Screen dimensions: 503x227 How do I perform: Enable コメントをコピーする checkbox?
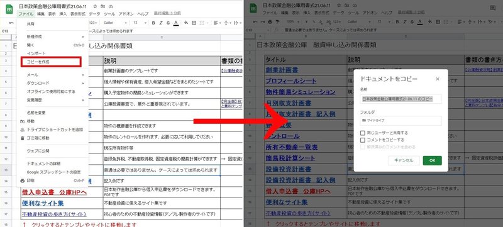(363, 140)
